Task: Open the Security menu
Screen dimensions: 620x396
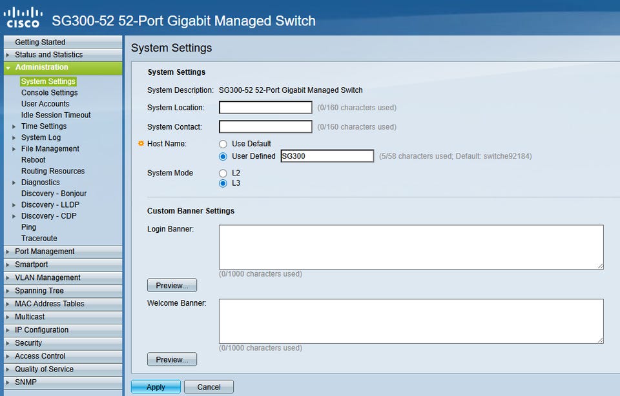Action: (63, 342)
